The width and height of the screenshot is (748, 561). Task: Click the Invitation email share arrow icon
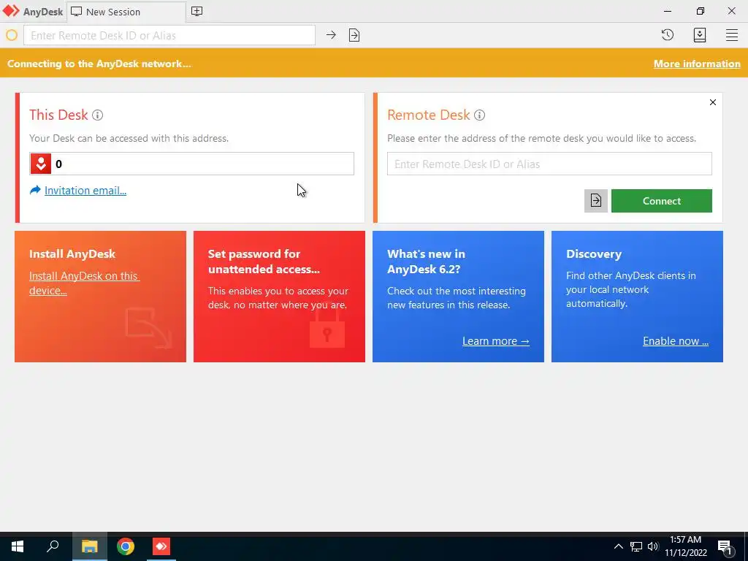point(35,191)
